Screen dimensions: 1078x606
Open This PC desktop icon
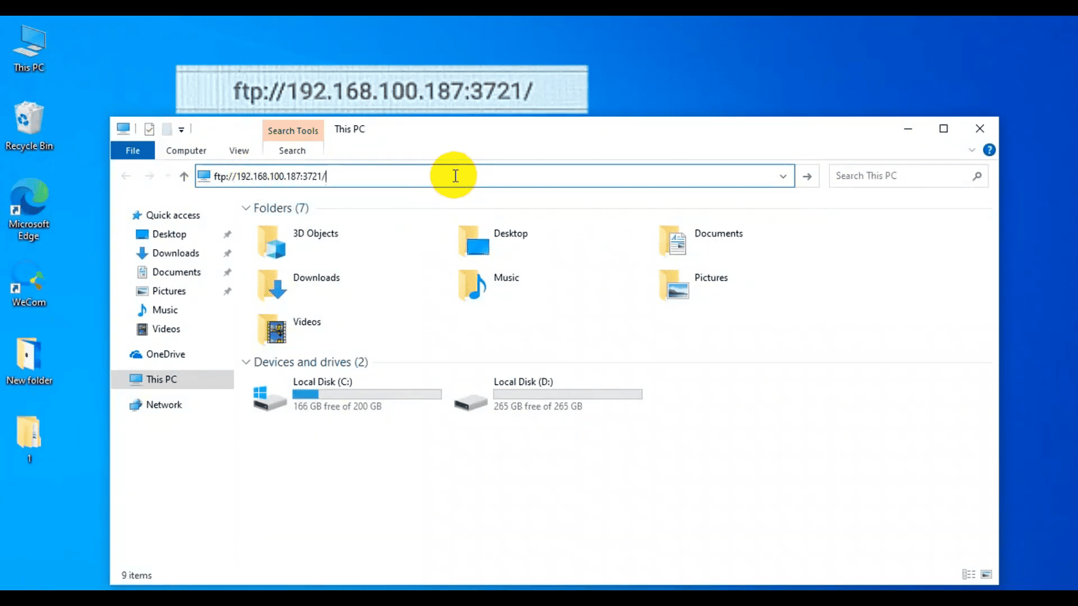tap(29, 49)
